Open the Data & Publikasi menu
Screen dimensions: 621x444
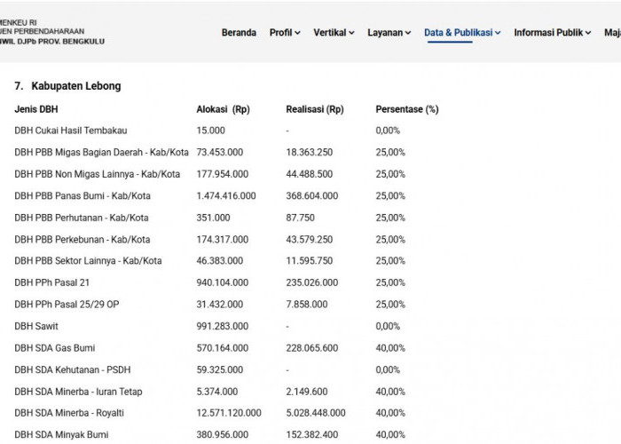click(462, 33)
